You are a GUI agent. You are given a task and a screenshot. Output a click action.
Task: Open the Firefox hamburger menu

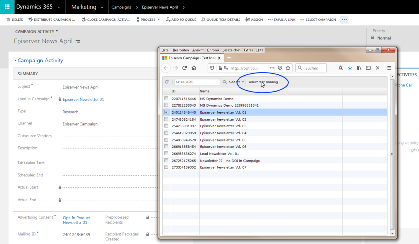click(389, 68)
